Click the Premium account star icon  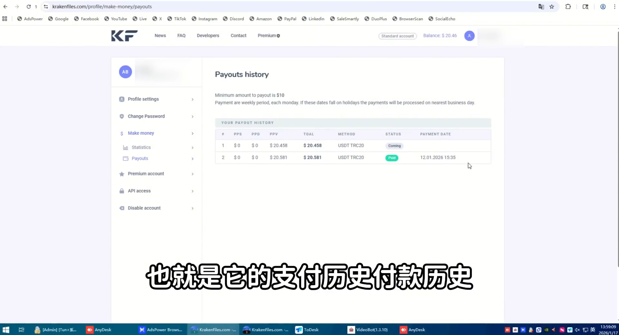click(122, 174)
